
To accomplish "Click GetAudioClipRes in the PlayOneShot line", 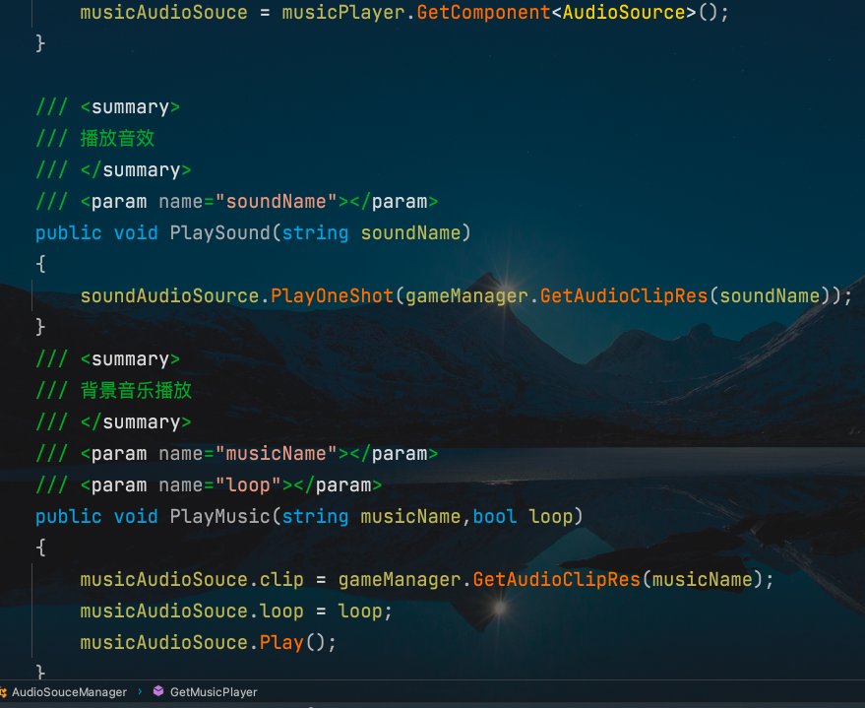I will 623,295.
